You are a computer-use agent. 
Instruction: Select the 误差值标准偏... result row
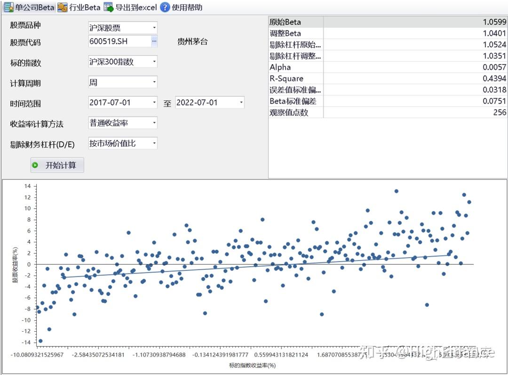[388, 90]
